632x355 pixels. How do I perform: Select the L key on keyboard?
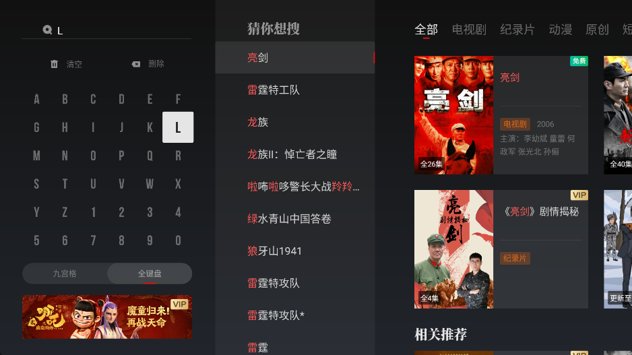click(178, 127)
